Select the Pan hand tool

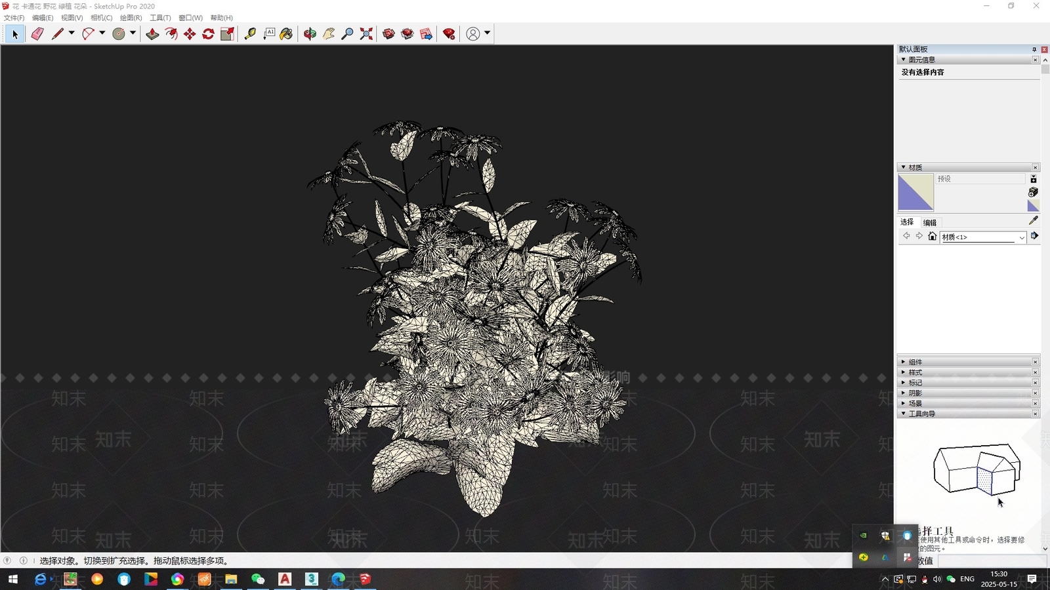click(329, 34)
